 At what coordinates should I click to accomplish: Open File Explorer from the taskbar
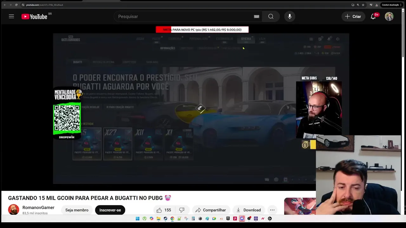click(x=159, y=218)
